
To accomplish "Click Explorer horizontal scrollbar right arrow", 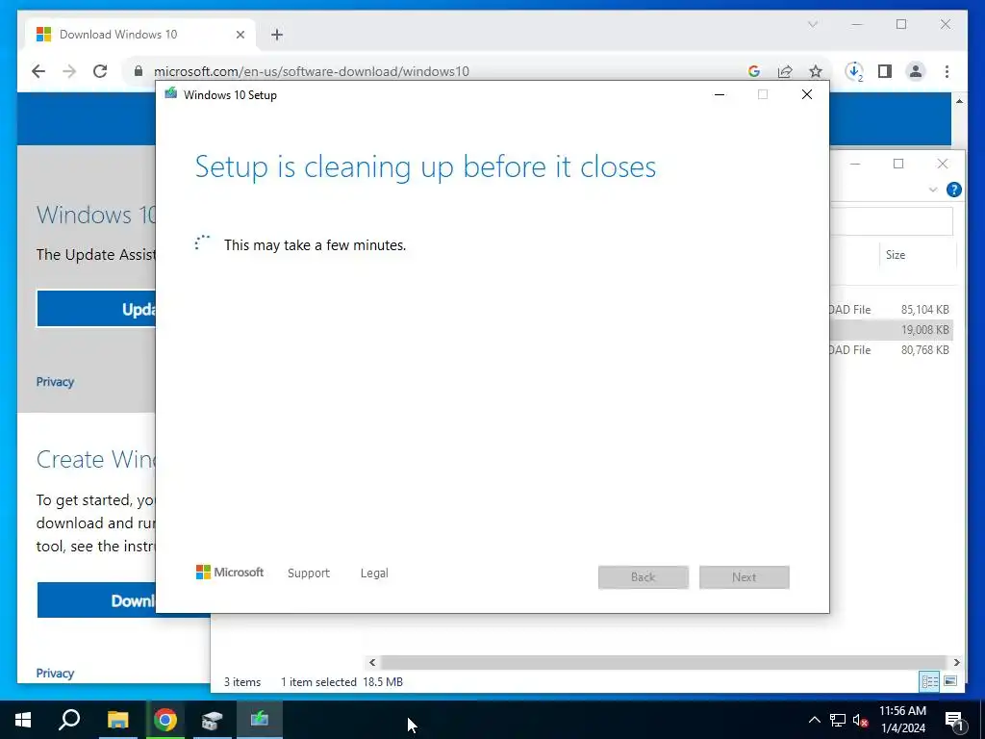I will click(956, 662).
